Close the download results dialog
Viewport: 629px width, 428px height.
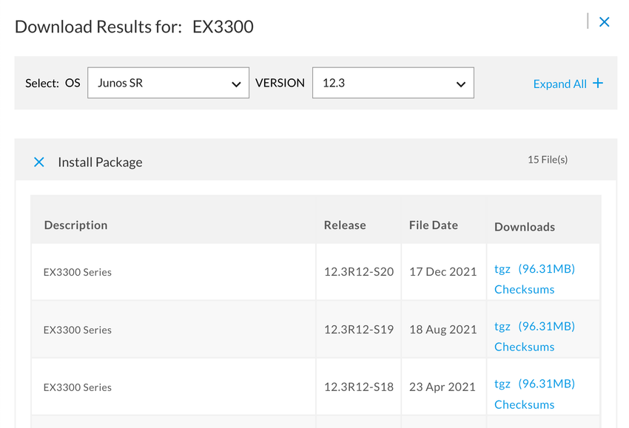(604, 22)
